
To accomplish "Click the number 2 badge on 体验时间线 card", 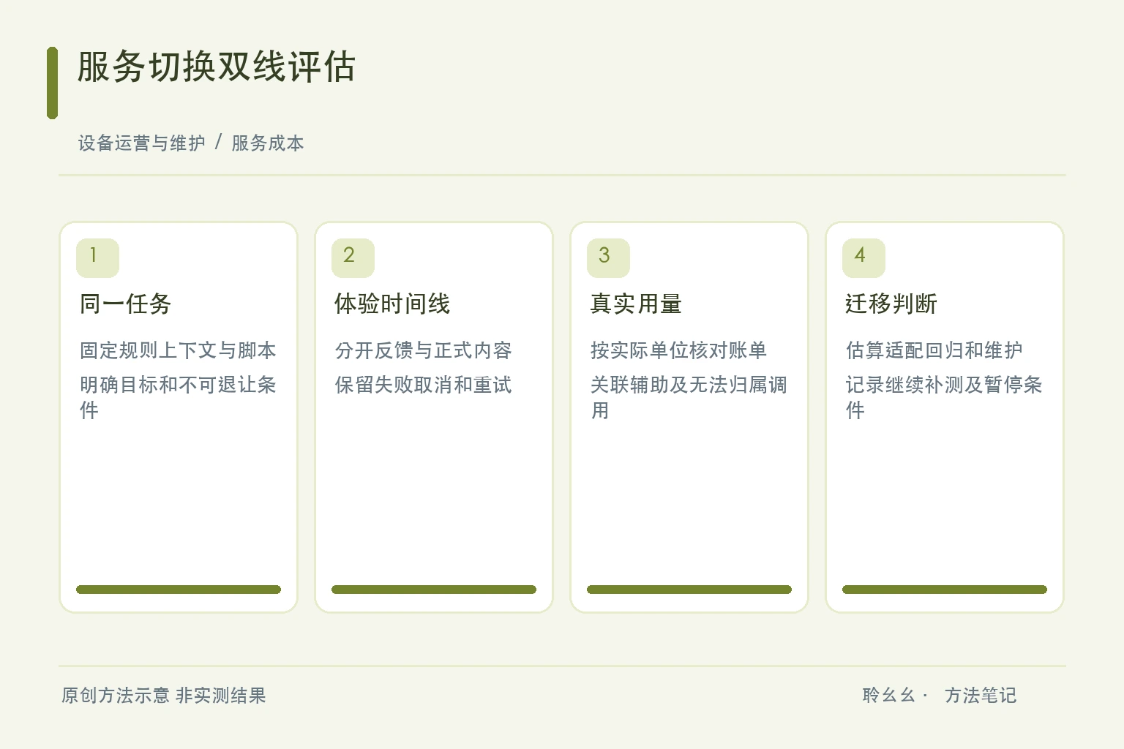I will click(x=353, y=258).
